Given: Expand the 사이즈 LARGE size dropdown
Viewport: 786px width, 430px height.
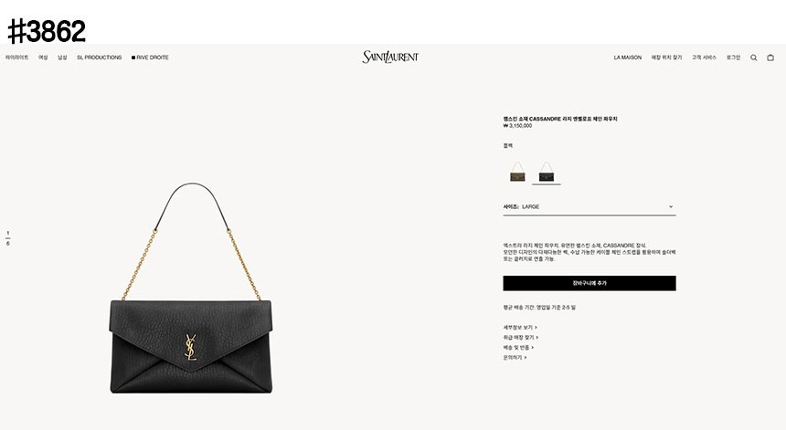Looking at the screenshot, I should [x=589, y=206].
